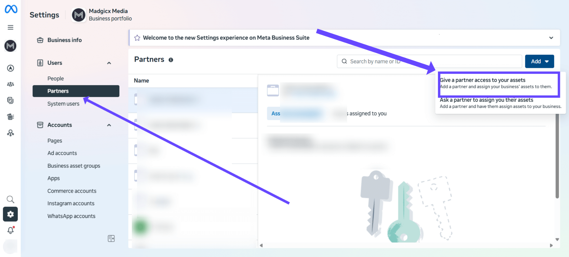Open the Meta logo home link
569x257 pixels.
11,9
